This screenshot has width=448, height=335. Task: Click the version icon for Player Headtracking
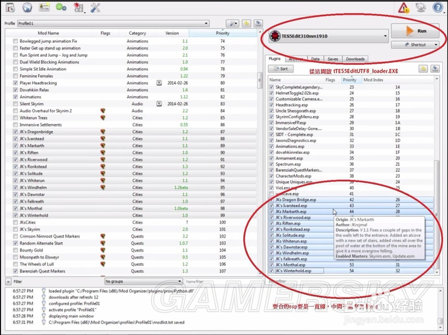[x=159, y=83]
